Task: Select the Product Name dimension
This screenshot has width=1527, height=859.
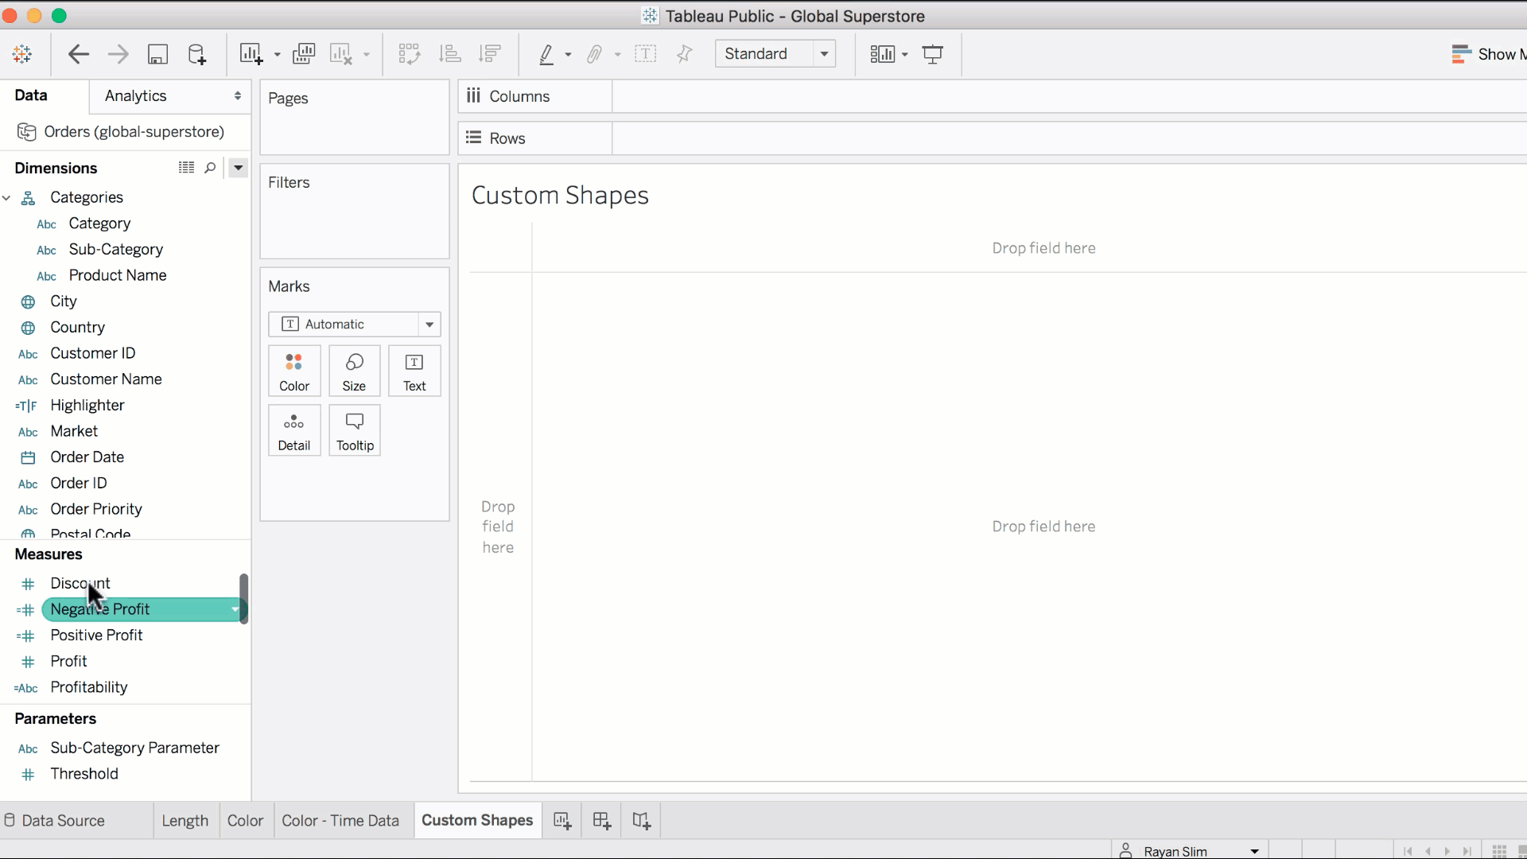Action: point(118,275)
